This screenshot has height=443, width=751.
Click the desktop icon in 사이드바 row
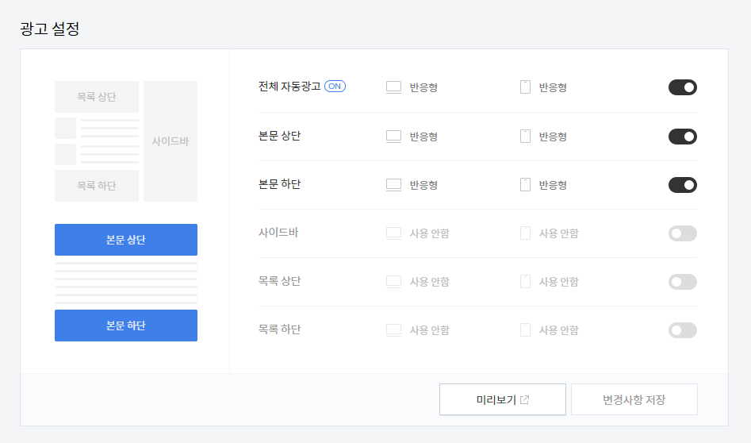coord(393,233)
